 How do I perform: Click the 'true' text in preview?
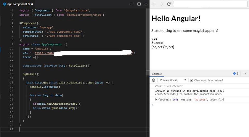pos(154,39)
